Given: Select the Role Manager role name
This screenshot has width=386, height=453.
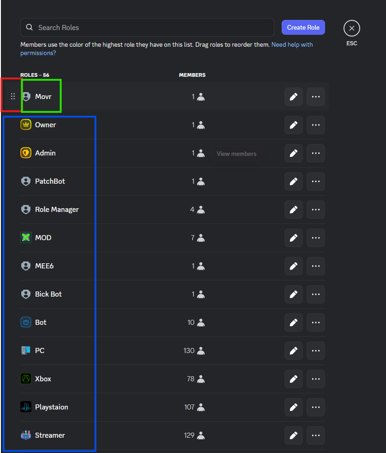Looking at the screenshot, I should click(x=57, y=210).
